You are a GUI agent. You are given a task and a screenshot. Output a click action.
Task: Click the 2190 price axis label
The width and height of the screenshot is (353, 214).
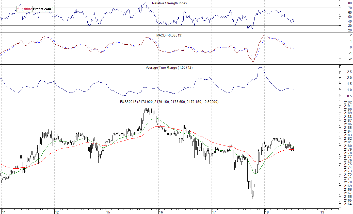(x=348, y=110)
